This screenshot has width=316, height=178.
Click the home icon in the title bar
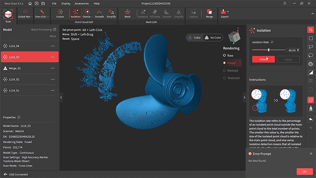point(31,3)
